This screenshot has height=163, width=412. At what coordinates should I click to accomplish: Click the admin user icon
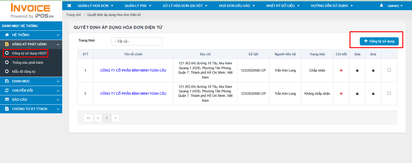(x=381, y=5)
